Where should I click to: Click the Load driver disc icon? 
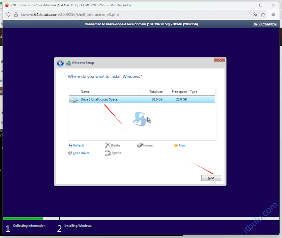click(70, 153)
